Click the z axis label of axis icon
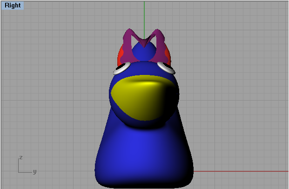289x189 pixels. [21, 157]
